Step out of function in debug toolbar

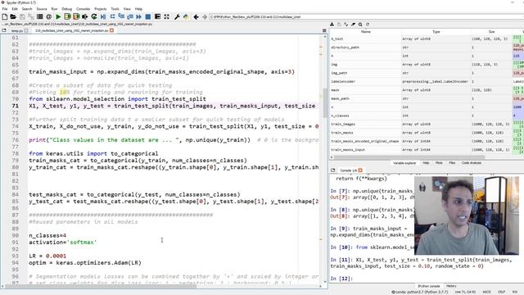130,16
